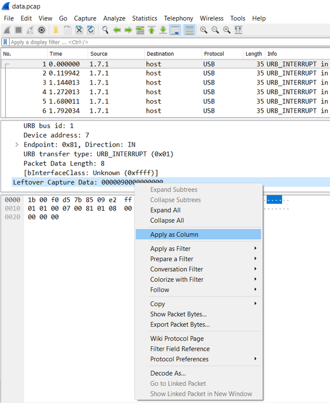The image size is (330, 403).
Task: Click the zoom in magnifier icon
Action: coord(204,30)
